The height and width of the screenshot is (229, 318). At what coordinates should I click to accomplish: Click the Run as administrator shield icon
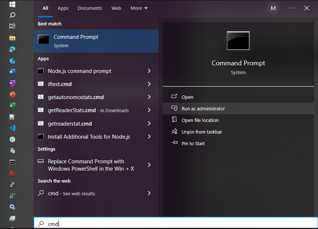point(174,108)
